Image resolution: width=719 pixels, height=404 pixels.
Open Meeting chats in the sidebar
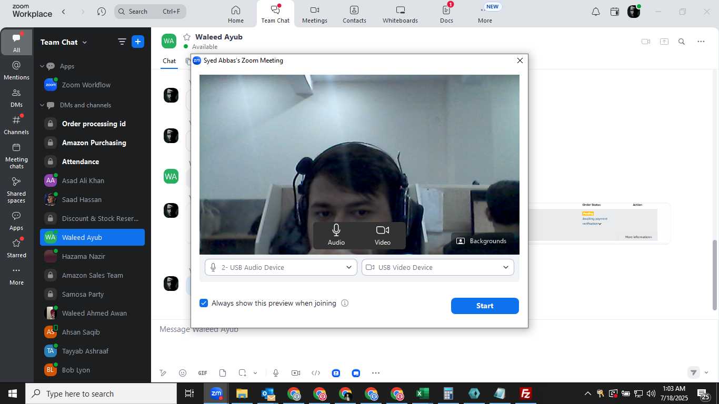[17, 156]
